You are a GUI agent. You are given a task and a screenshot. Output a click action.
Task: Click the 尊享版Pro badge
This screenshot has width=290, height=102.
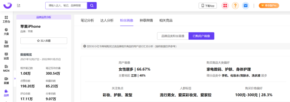pyautogui.click(x=269, y=6)
